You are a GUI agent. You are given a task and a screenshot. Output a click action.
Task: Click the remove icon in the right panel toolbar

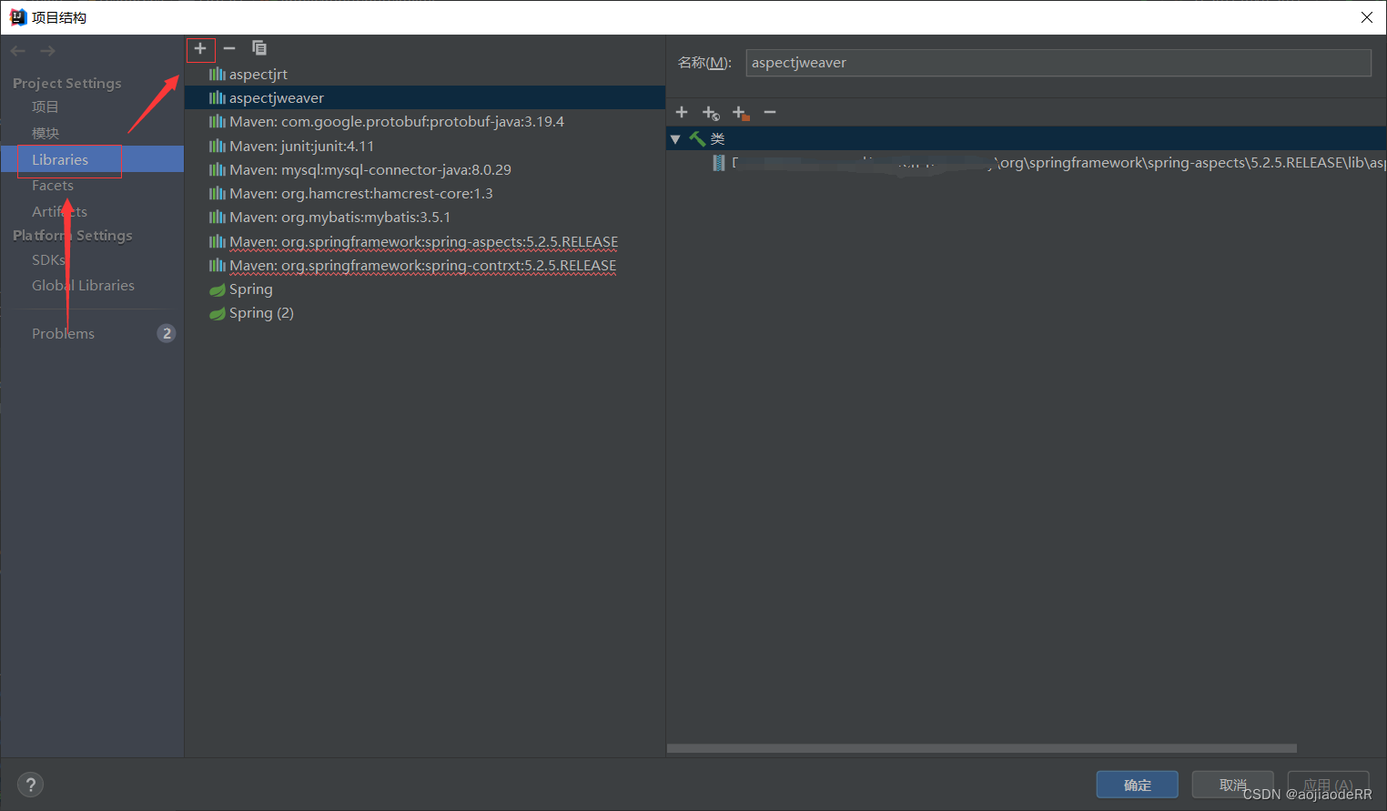click(769, 112)
